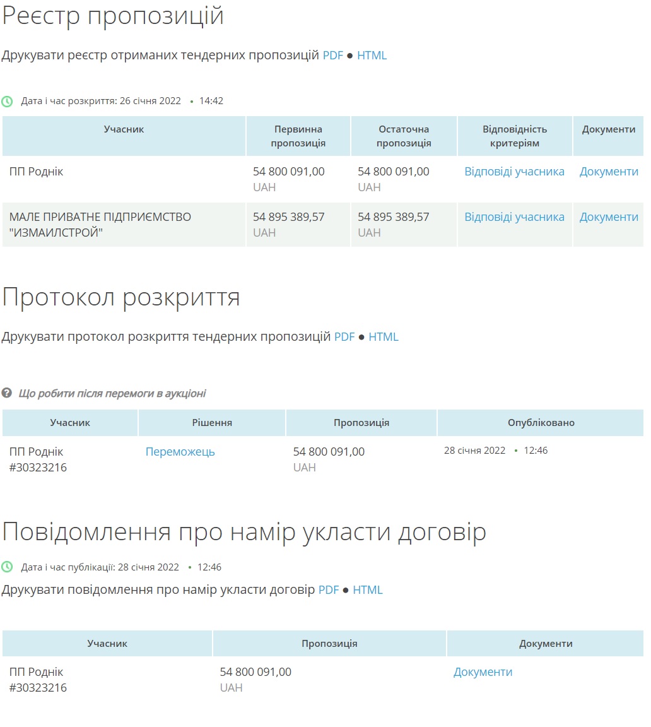This screenshot has width=651, height=727.
Task: Click the Рішення column header
Action: [x=212, y=423]
